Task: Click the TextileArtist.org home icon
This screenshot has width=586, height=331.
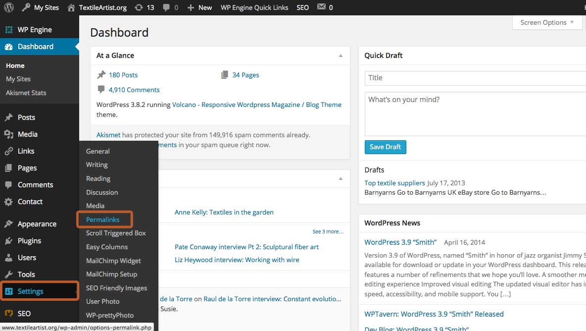Action: click(71, 7)
